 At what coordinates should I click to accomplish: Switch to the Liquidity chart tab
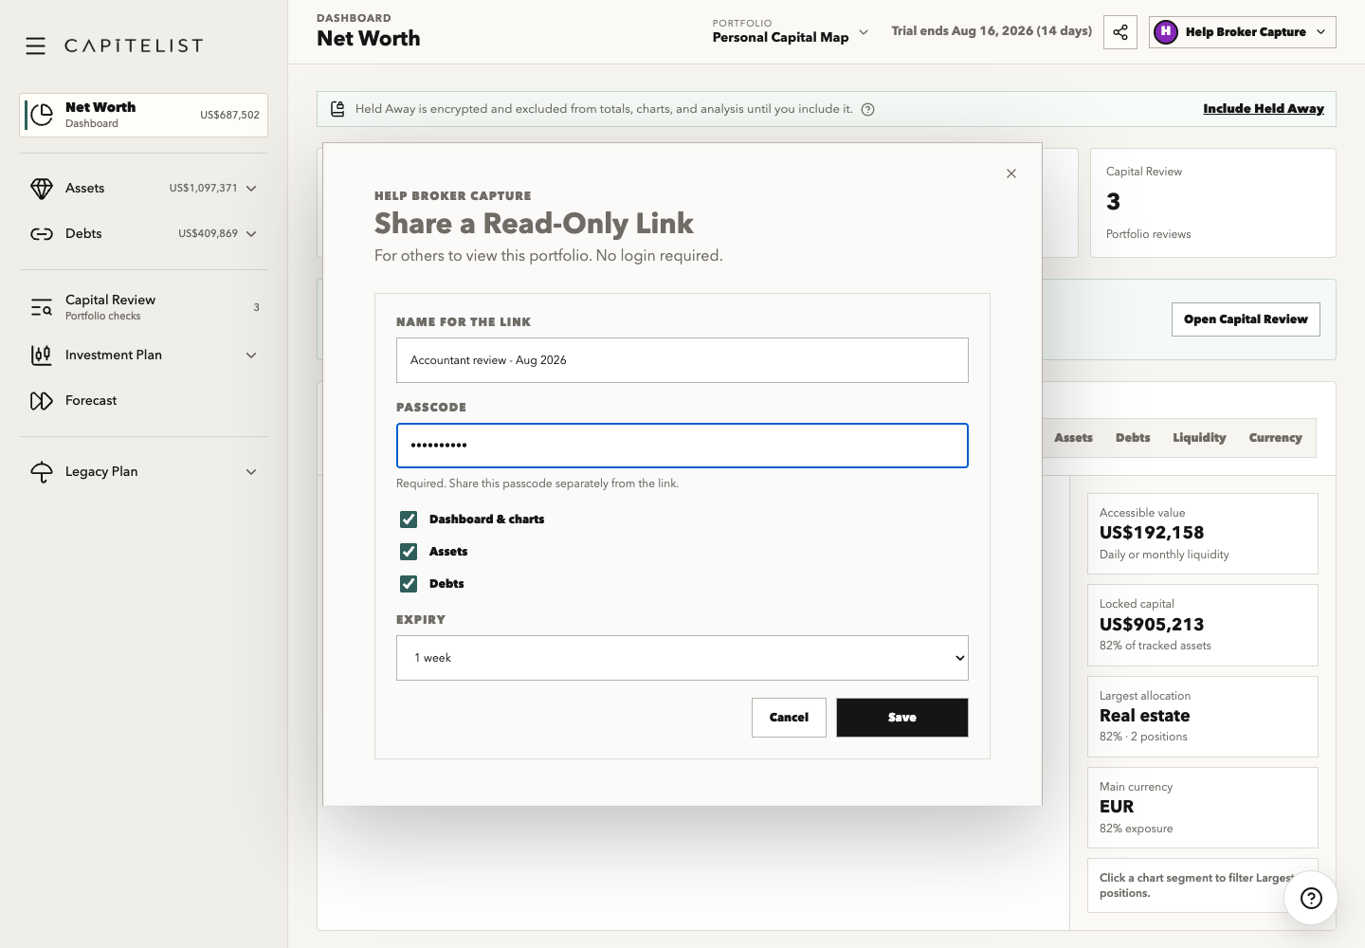tap(1199, 438)
